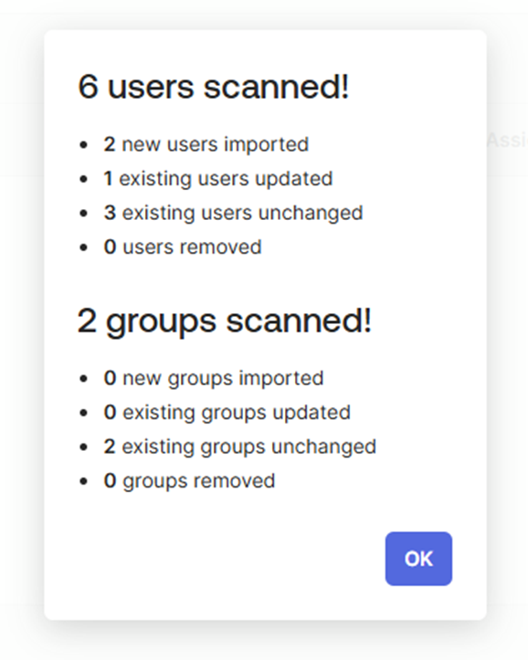Click the bold 1 before existing users updated

(x=108, y=179)
